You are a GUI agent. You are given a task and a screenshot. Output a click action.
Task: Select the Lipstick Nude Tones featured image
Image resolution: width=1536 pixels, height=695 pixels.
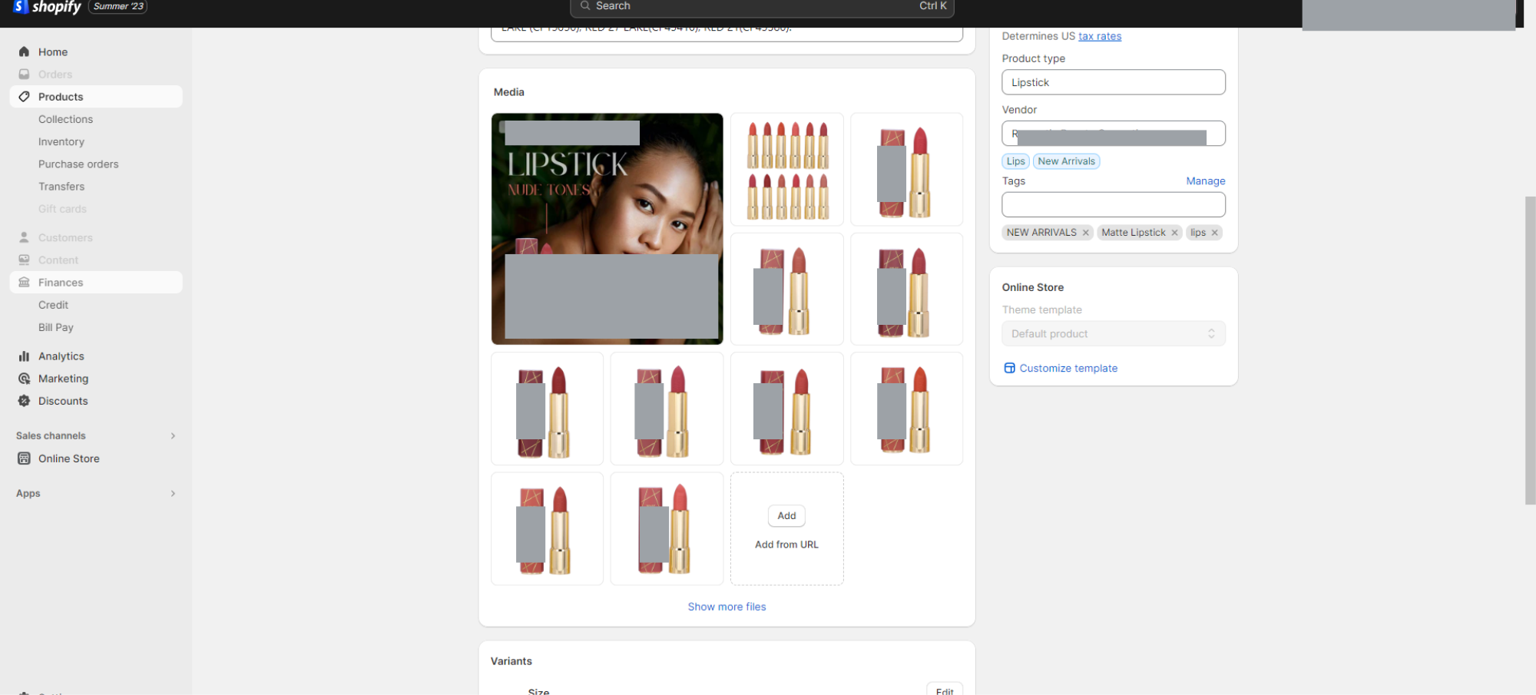tap(607, 229)
